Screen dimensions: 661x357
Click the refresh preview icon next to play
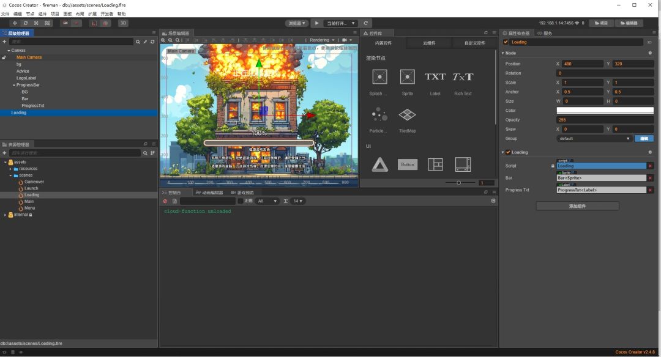tap(365, 23)
